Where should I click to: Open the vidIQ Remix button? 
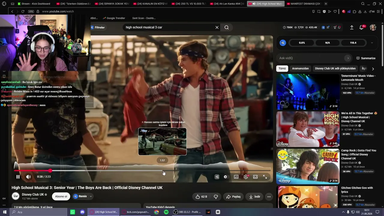click(80, 196)
